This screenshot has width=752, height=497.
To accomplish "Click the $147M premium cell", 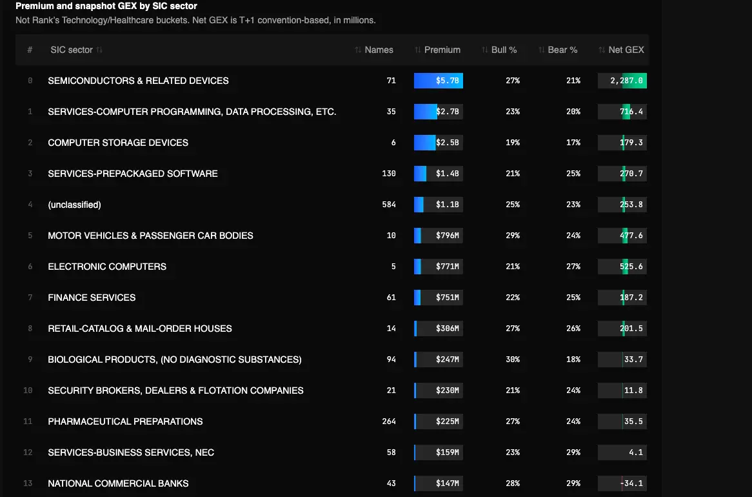I will tap(439, 483).
